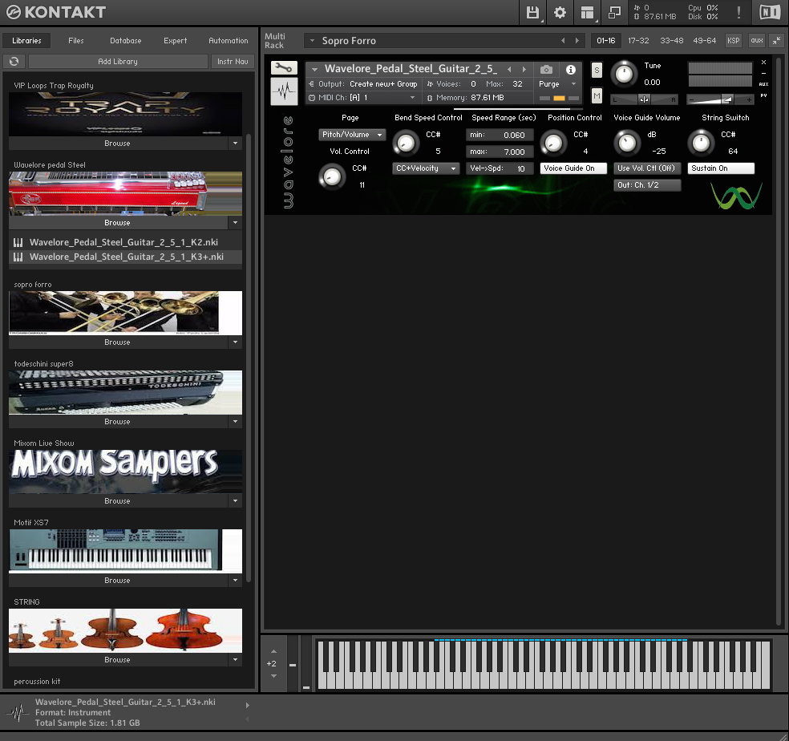Click the Speed Range min value field
This screenshot has width=789, height=741.
tap(500, 135)
